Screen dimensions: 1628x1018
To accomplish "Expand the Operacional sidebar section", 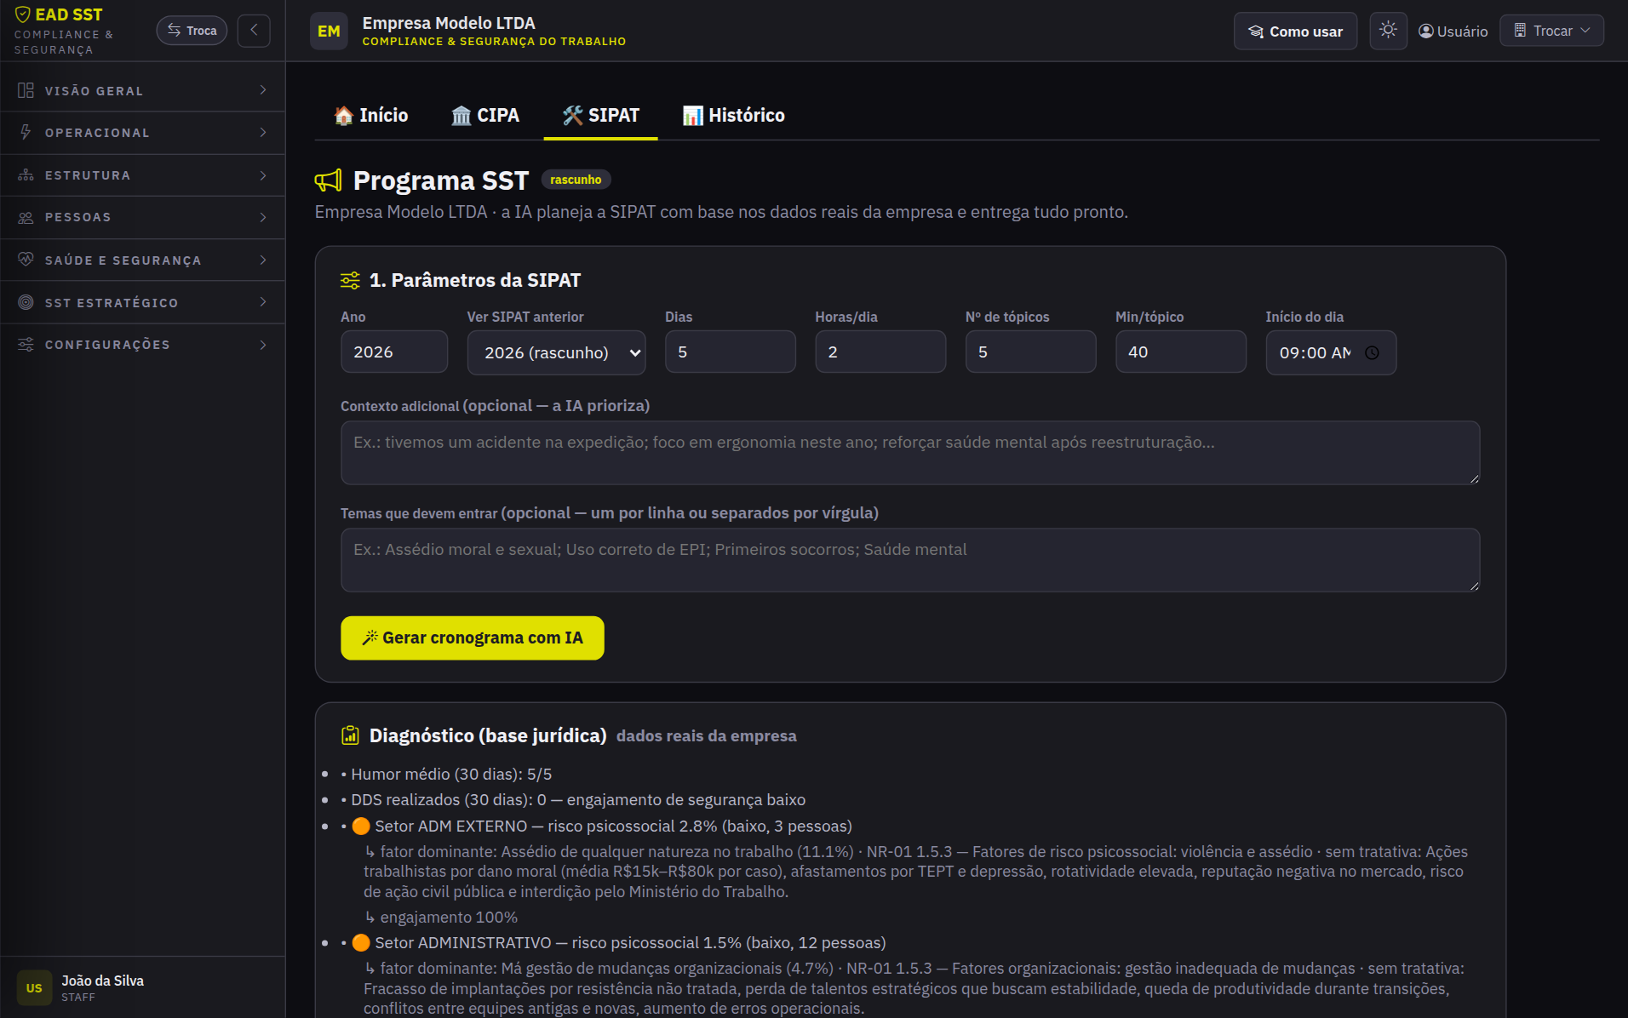I will 142,133.
